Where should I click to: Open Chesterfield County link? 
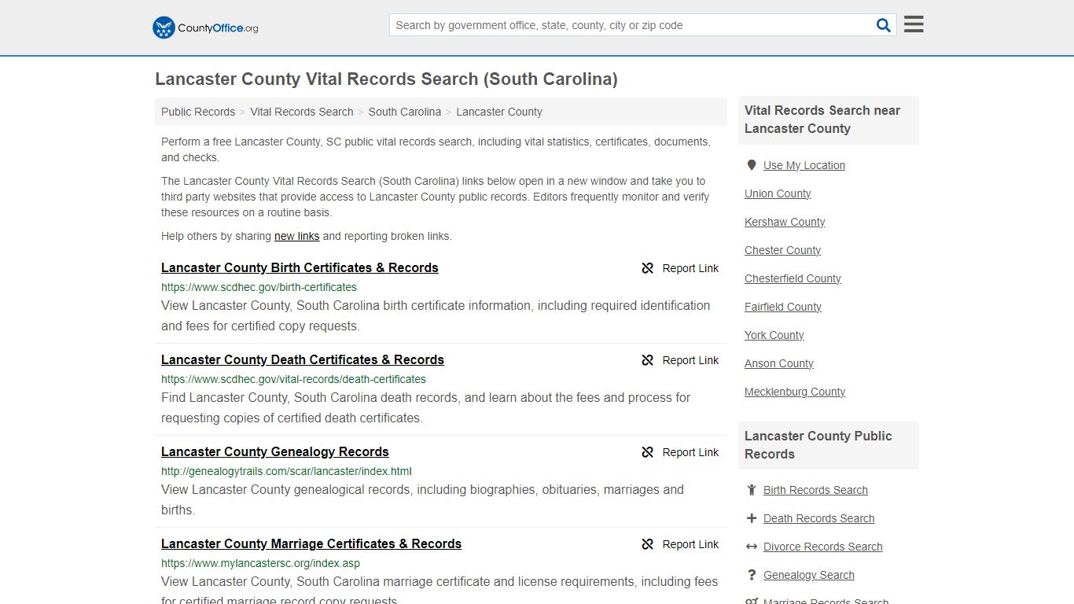click(x=793, y=278)
